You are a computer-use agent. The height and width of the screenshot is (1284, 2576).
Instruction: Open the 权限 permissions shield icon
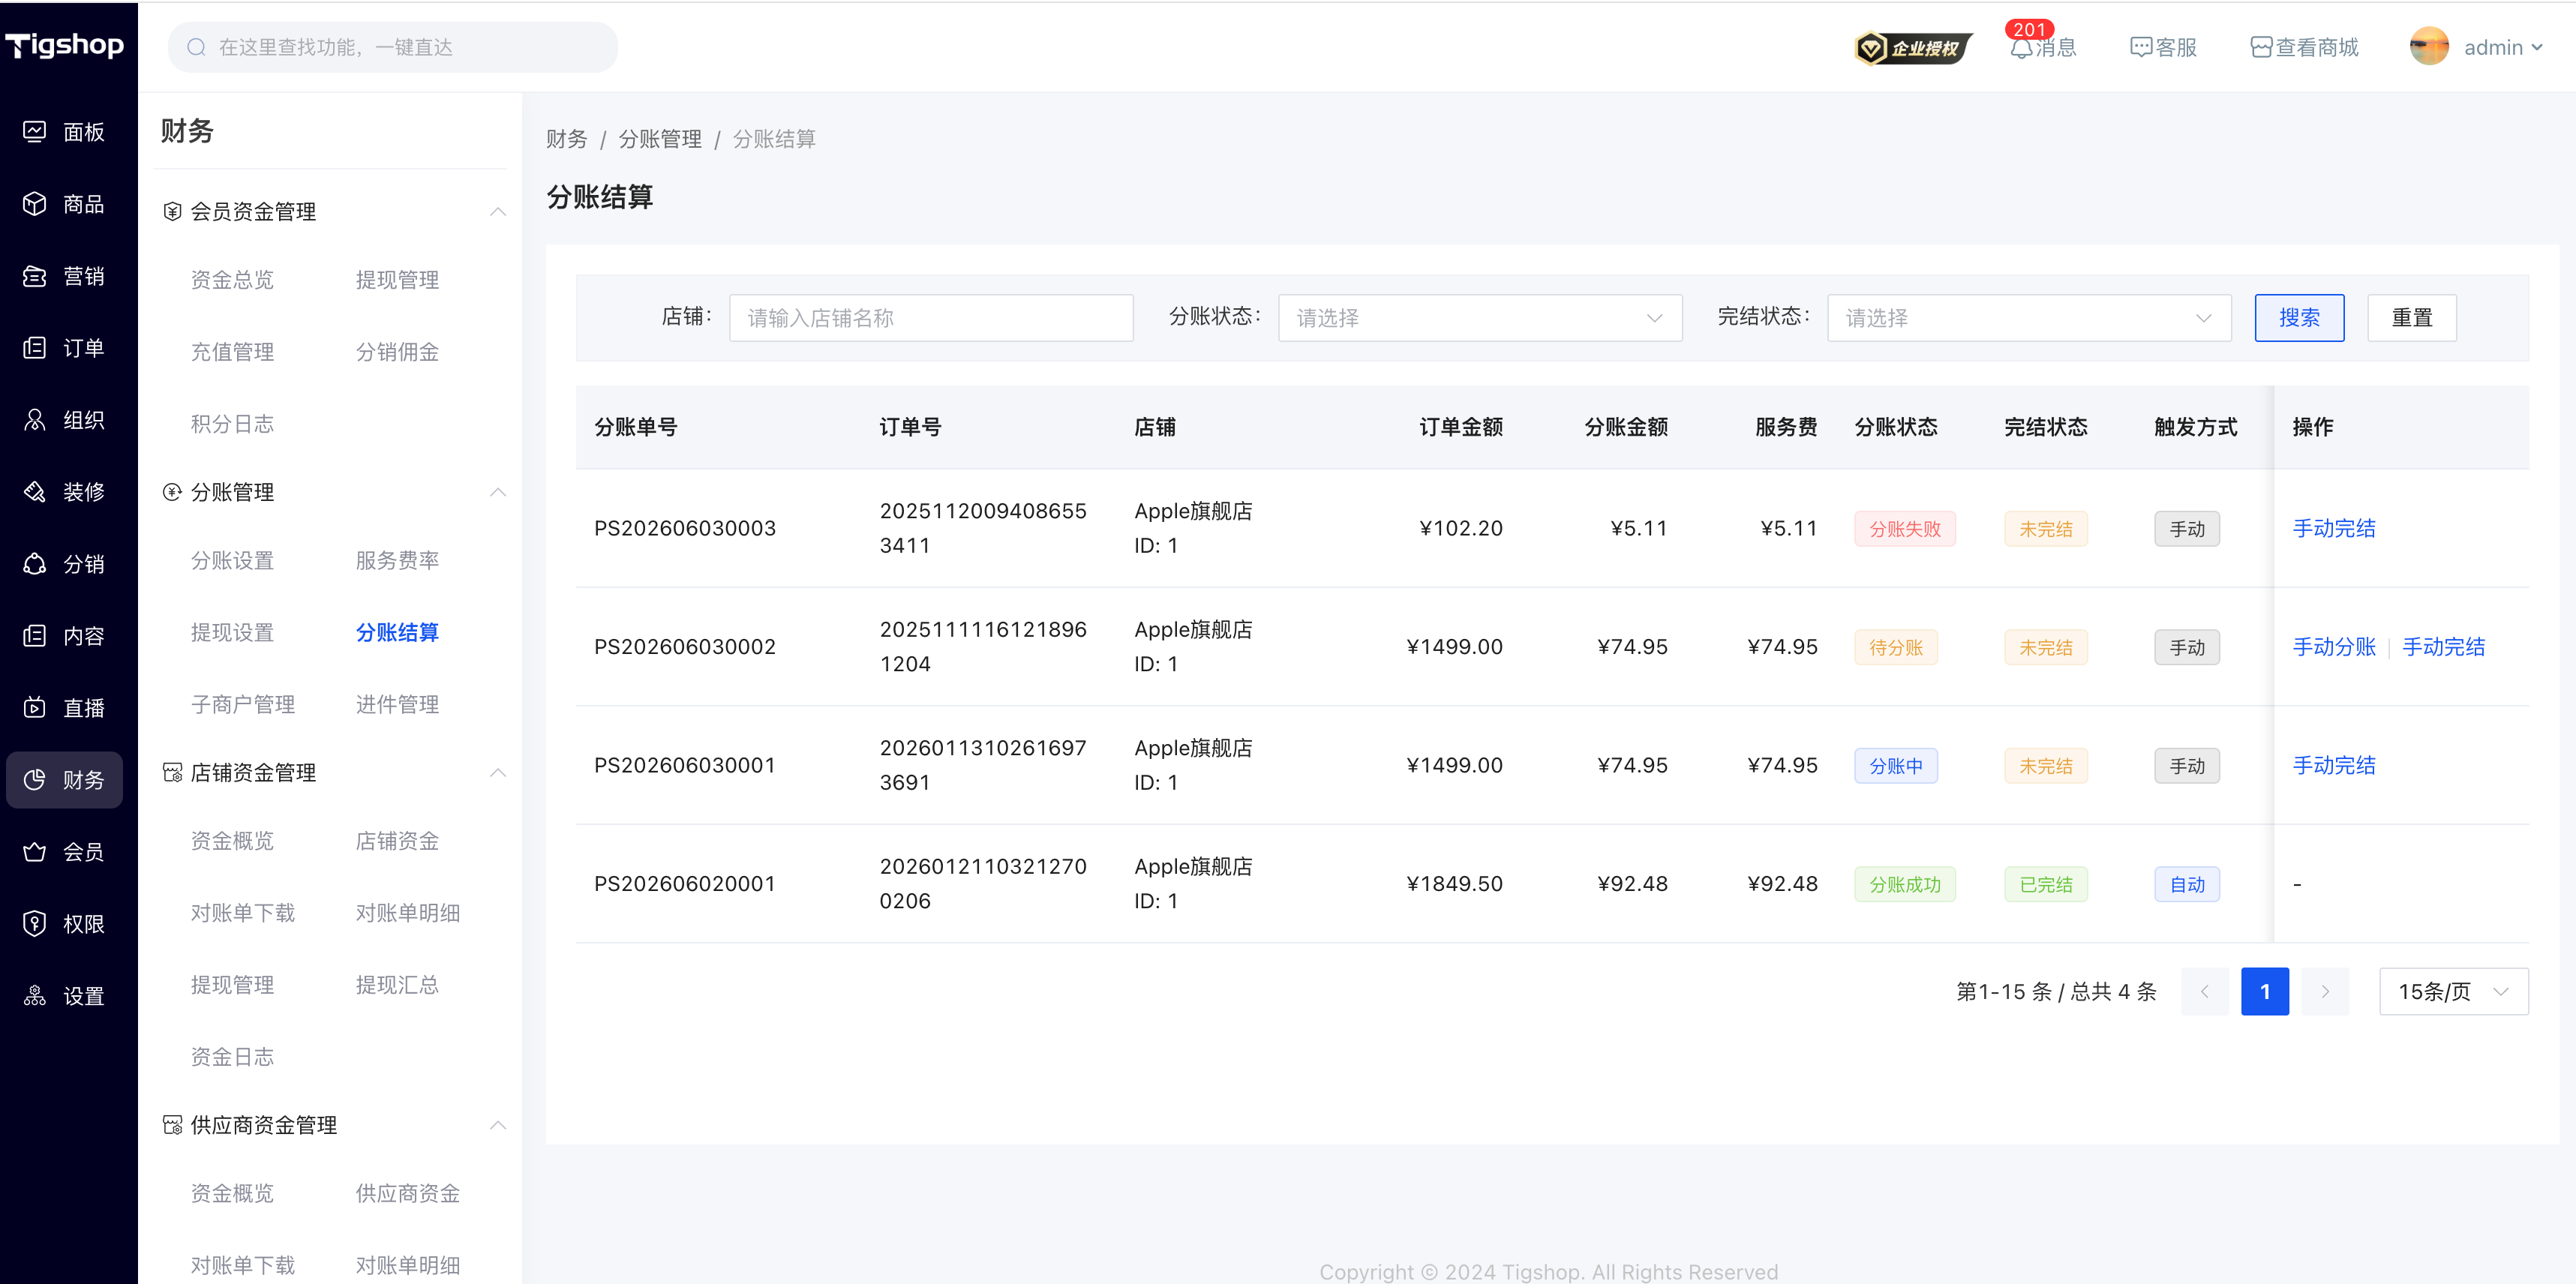click(35, 923)
